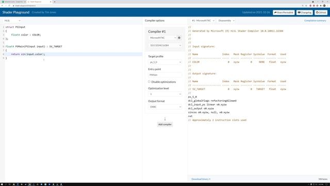Click the Compiler options panel title
The image size is (330, 186).
tap(155, 21)
